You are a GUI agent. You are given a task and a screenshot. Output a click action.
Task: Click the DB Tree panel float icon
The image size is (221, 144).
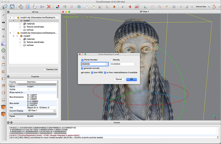(8, 12)
